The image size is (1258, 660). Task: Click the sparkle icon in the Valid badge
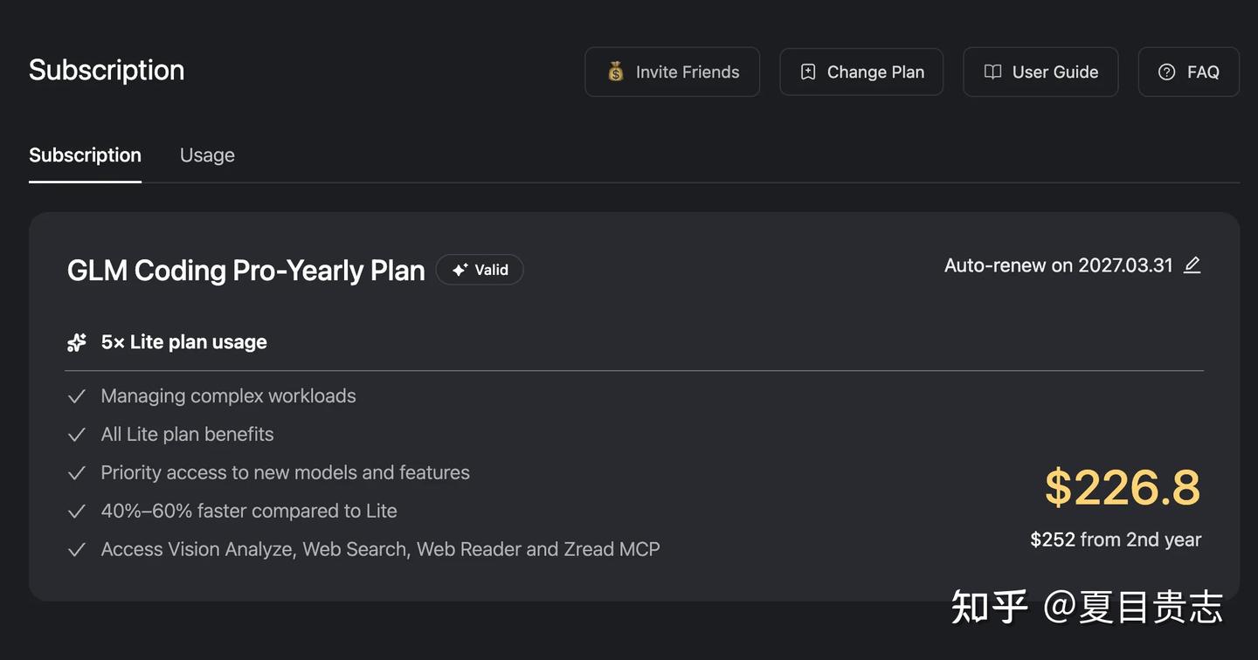tap(460, 270)
